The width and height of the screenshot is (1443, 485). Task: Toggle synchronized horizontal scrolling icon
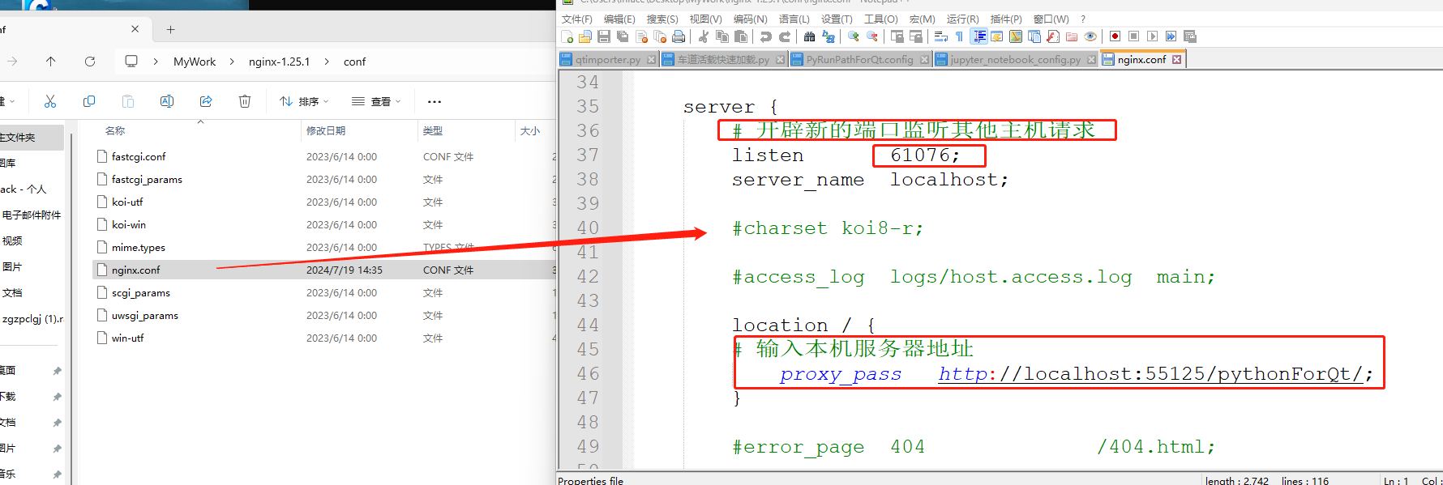(915, 36)
